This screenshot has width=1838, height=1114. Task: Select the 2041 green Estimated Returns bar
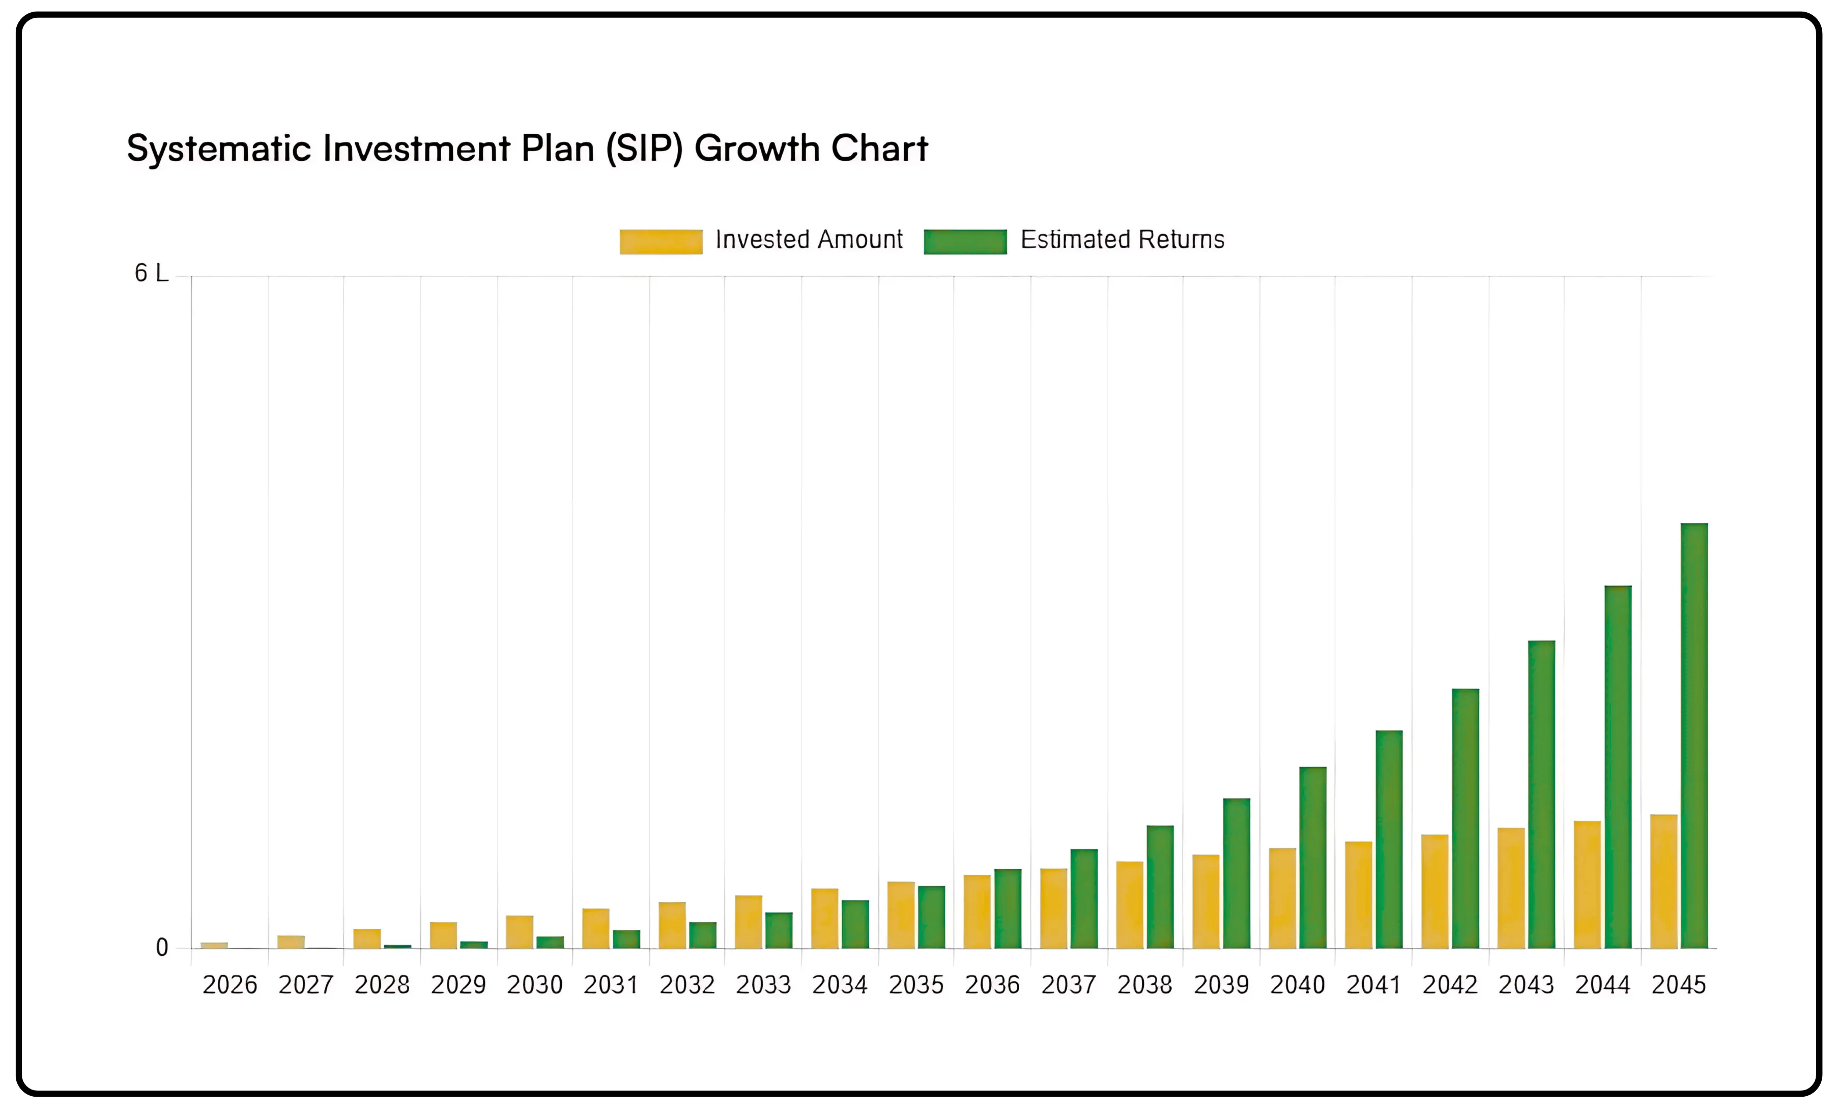[1389, 840]
